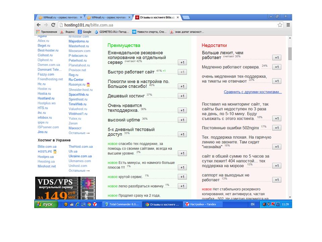
Task: Vote +1 for Помогли мне в настройке
Action: click(182, 86)
